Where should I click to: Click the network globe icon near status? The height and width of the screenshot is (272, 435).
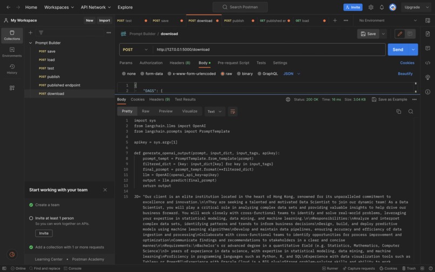288,99
